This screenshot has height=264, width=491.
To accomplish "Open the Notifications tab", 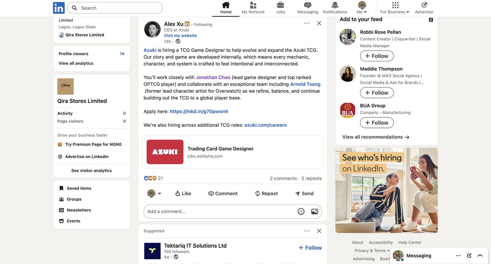I will pyautogui.click(x=335, y=8).
